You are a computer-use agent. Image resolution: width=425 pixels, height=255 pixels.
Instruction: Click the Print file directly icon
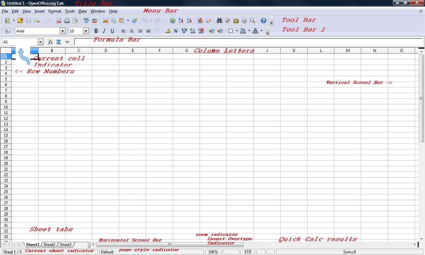[x=67, y=21]
